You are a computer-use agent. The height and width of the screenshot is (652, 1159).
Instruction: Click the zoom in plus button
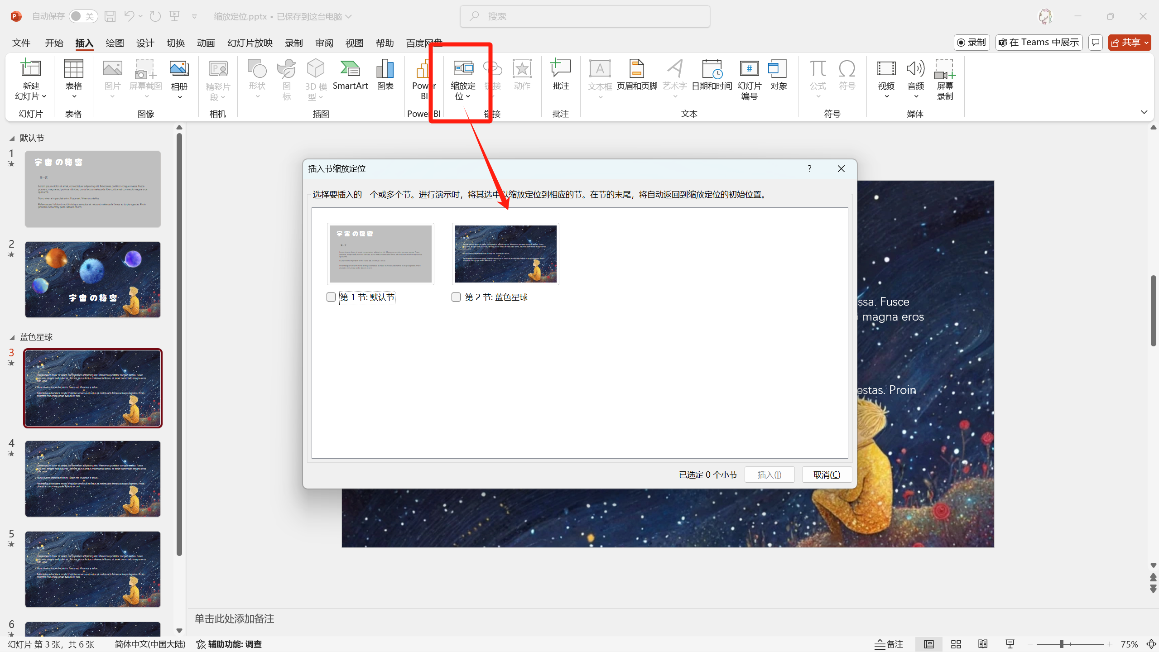pyautogui.click(x=1110, y=644)
